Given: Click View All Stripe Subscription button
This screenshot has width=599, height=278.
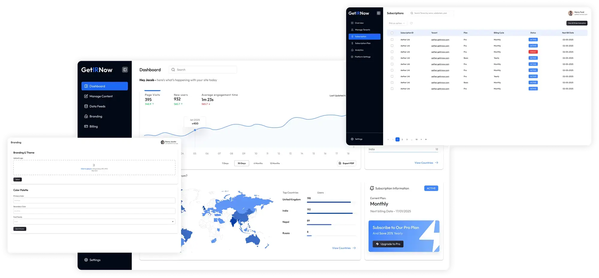Looking at the screenshot, I should pyautogui.click(x=577, y=23).
